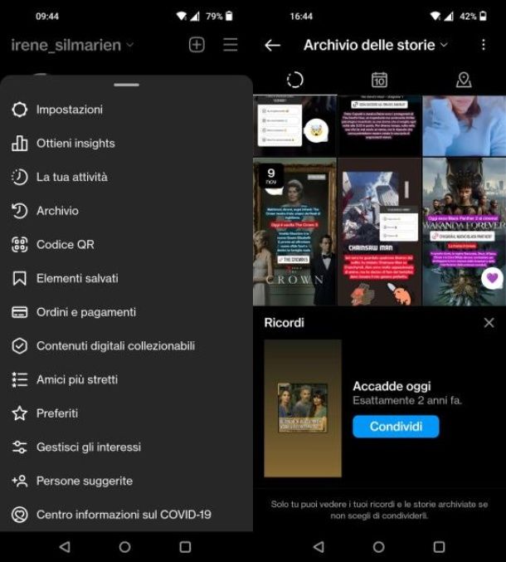Select Impostazioni menu entry

(126, 110)
